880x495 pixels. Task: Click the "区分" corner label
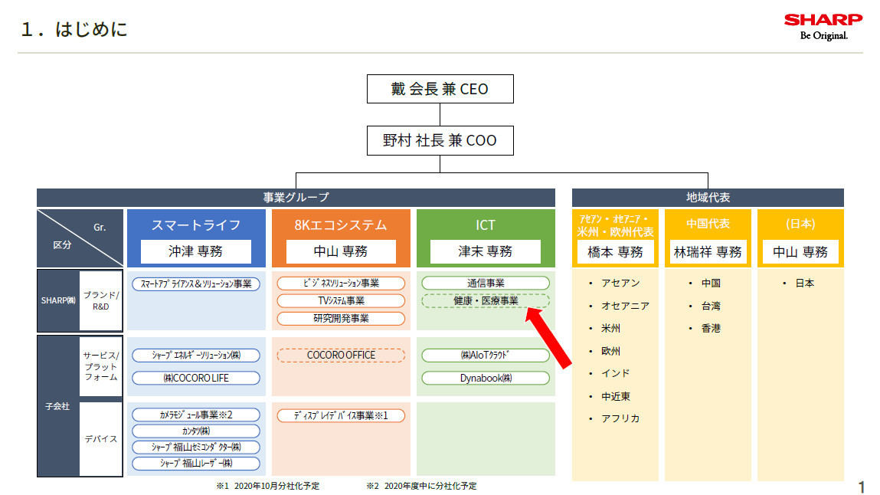point(62,244)
